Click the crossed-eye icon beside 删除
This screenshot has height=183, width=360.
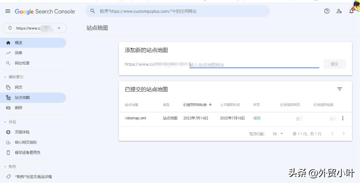(x=8, y=108)
